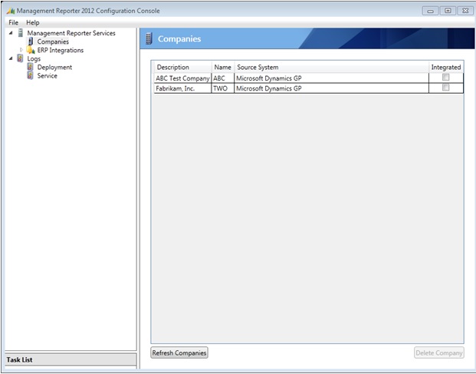Sort by the Name column header
The width and height of the screenshot is (476, 374).
coord(223,68)
